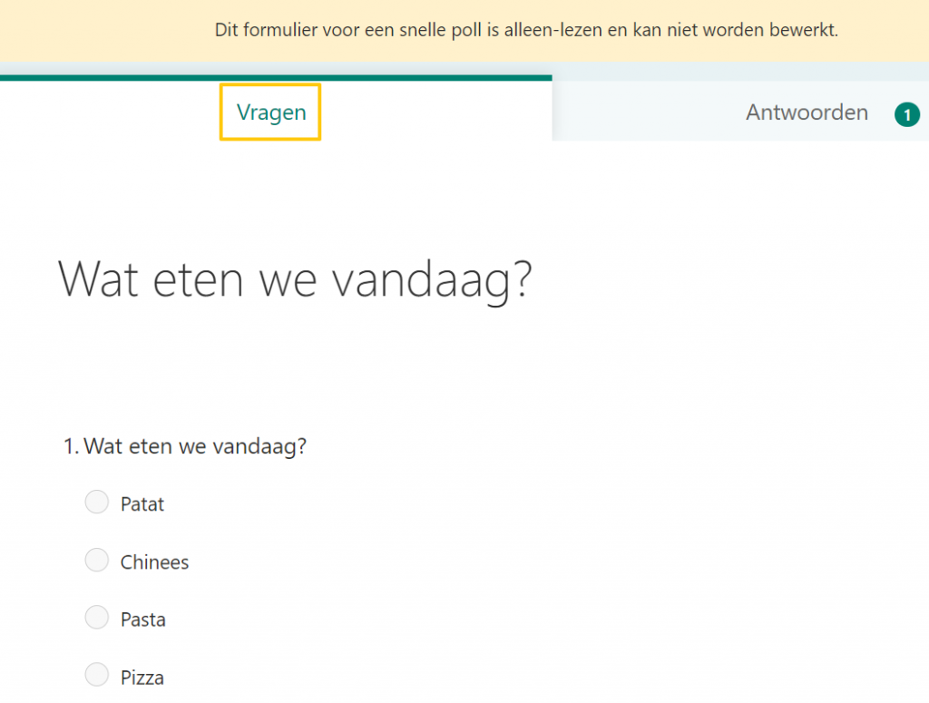Click question 1 text 'Wat eten we vandaag?'

pyautogui.click(x=195, y=446)
